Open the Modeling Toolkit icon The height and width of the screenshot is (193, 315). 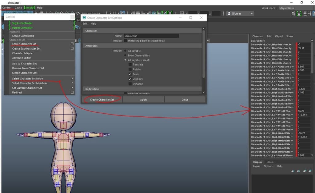coord(293,14)
